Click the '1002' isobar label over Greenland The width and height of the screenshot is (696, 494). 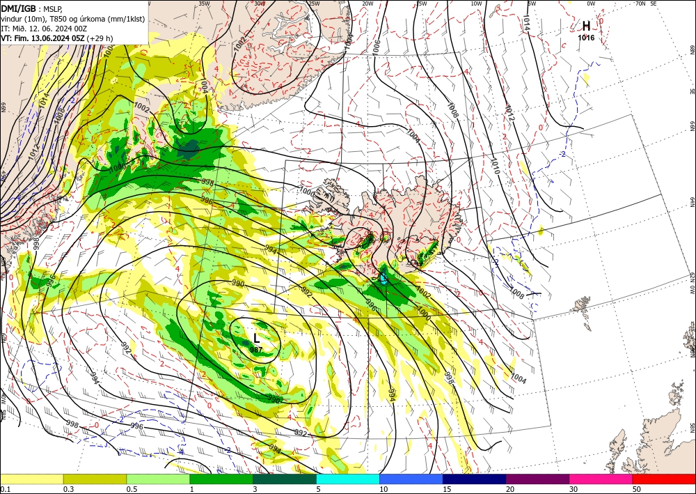pyautogui.click(x=239, y=45)
